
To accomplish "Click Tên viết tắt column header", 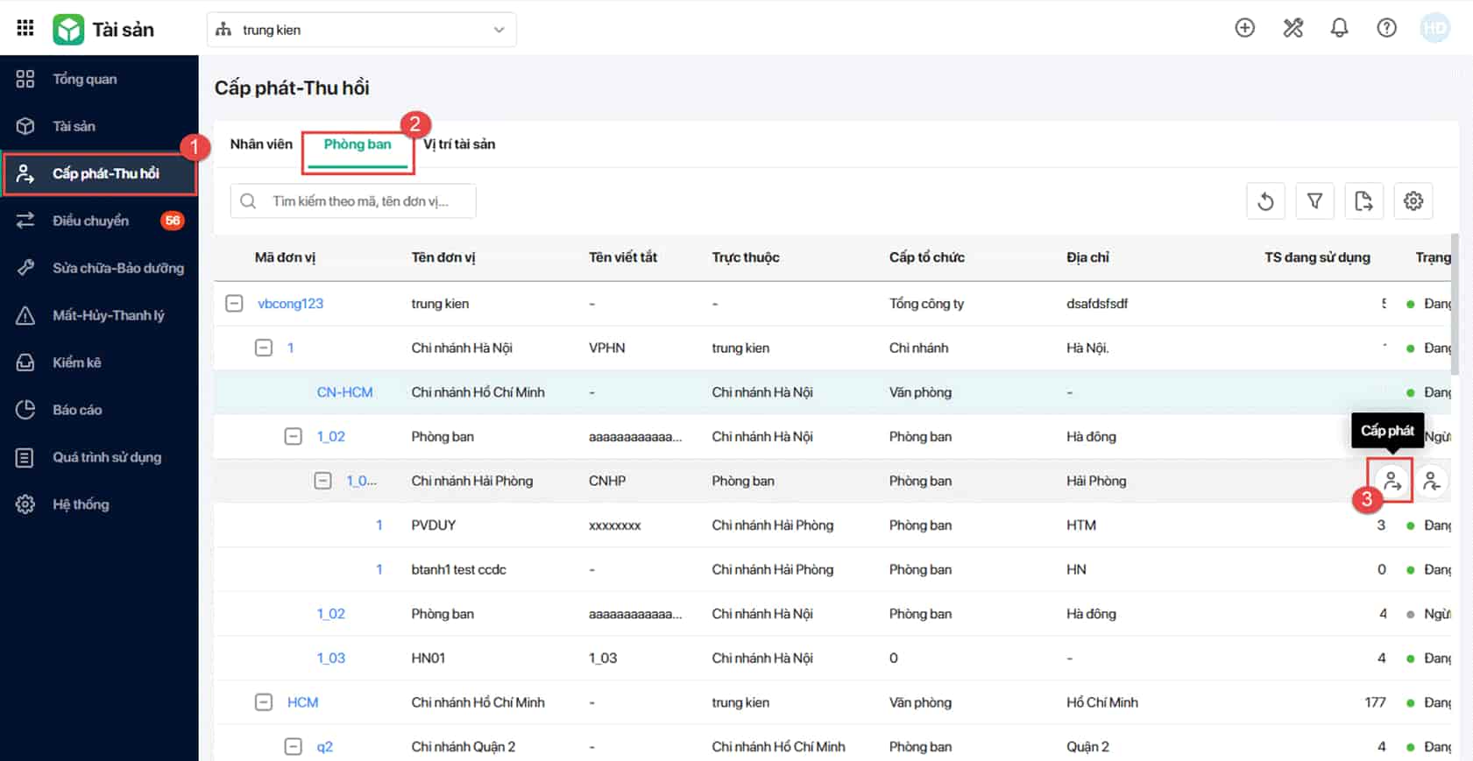I will click(x=623, y=257).
